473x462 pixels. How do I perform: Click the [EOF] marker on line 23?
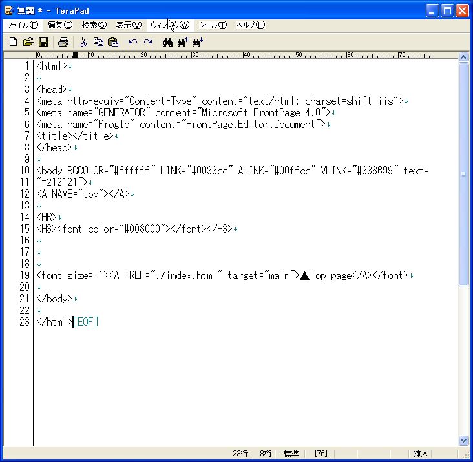pyautogui.click(x=86, y=322)
